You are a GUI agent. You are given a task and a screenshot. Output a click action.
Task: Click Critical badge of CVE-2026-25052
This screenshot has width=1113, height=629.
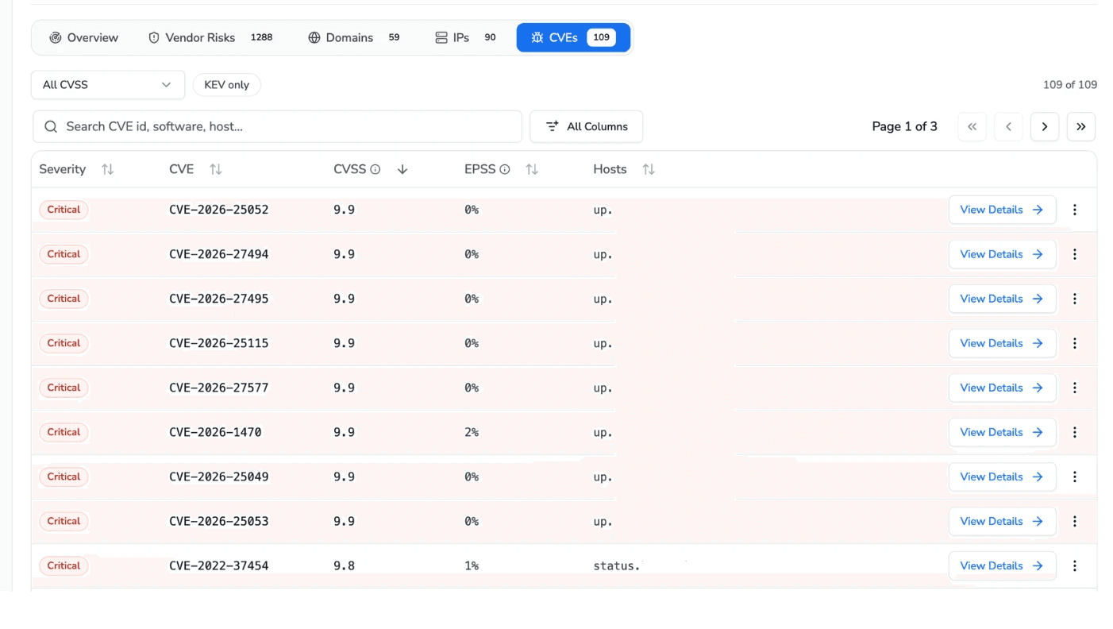pyautogui.click(x=64, y=210)
